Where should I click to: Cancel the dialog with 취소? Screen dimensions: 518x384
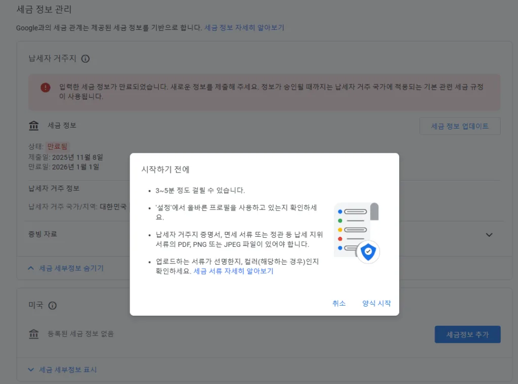[339, 303]
